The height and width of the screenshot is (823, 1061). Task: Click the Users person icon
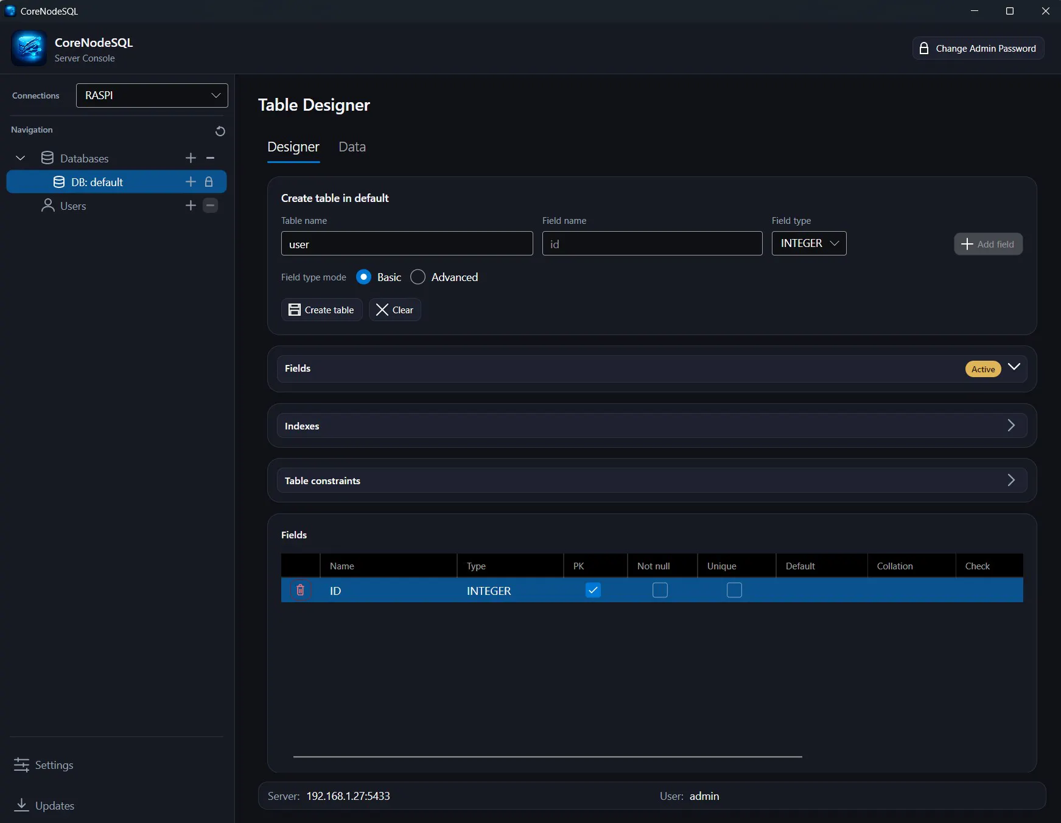(47, 206)
